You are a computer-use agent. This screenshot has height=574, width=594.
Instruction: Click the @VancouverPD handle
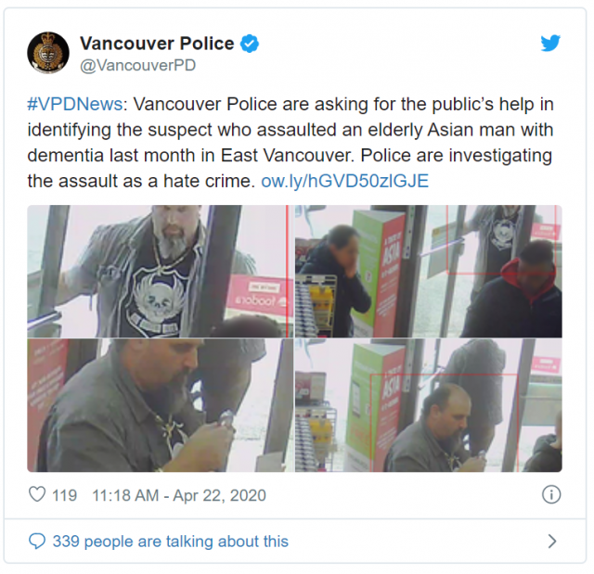pyautogui.click(x=138, y=65)
